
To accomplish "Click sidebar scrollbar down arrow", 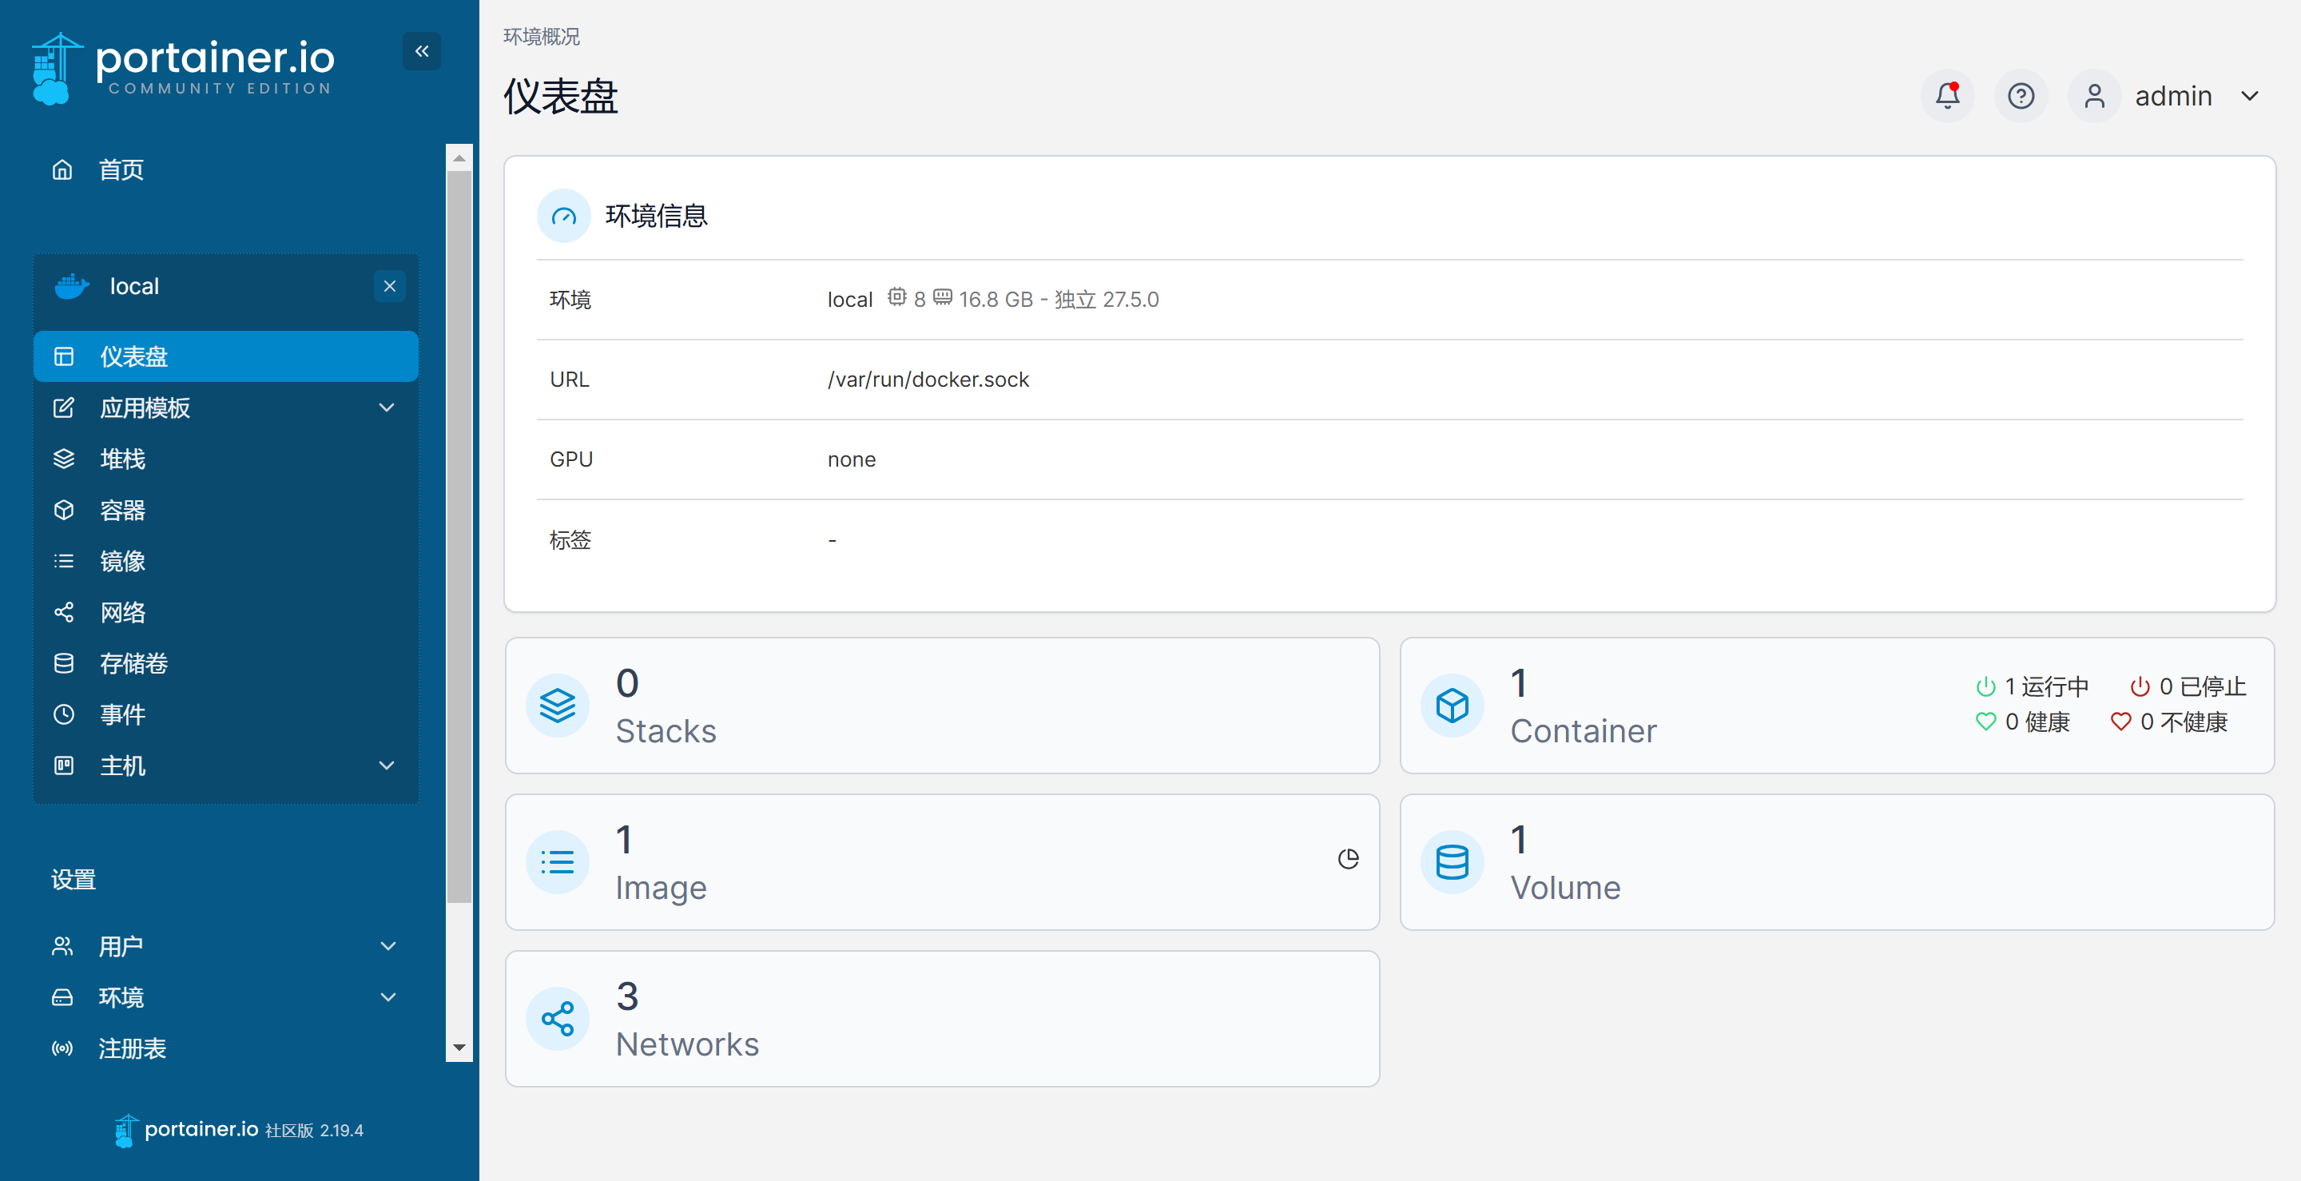I will 459,1048.
